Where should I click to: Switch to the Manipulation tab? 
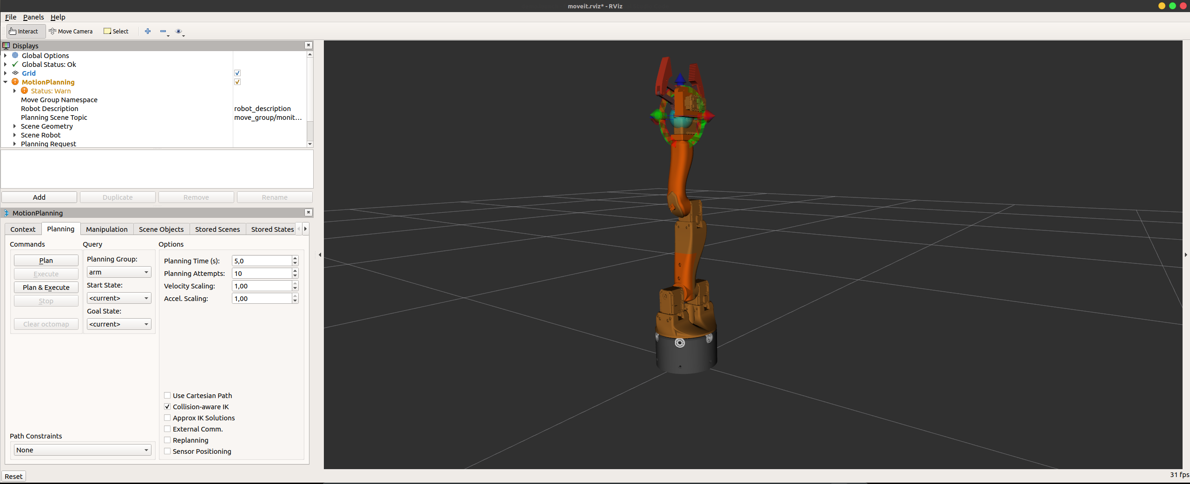[107, 229]
